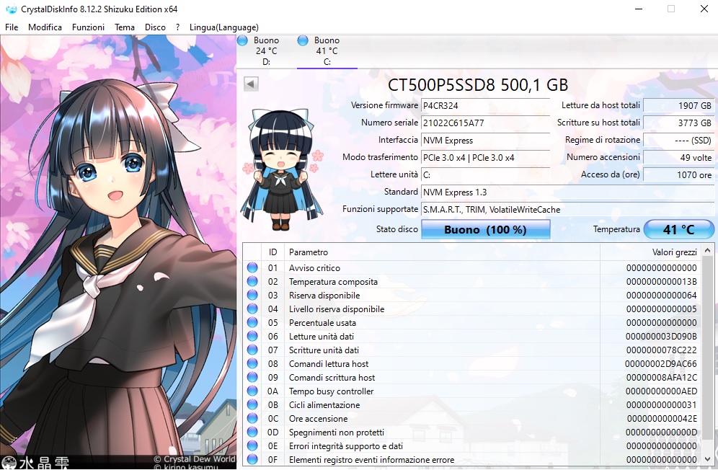Screen dimensions: 718x470
Task: Switch to disk D: tab showing 24 °C
Action: pyautogui.click(x=266, y=51)
